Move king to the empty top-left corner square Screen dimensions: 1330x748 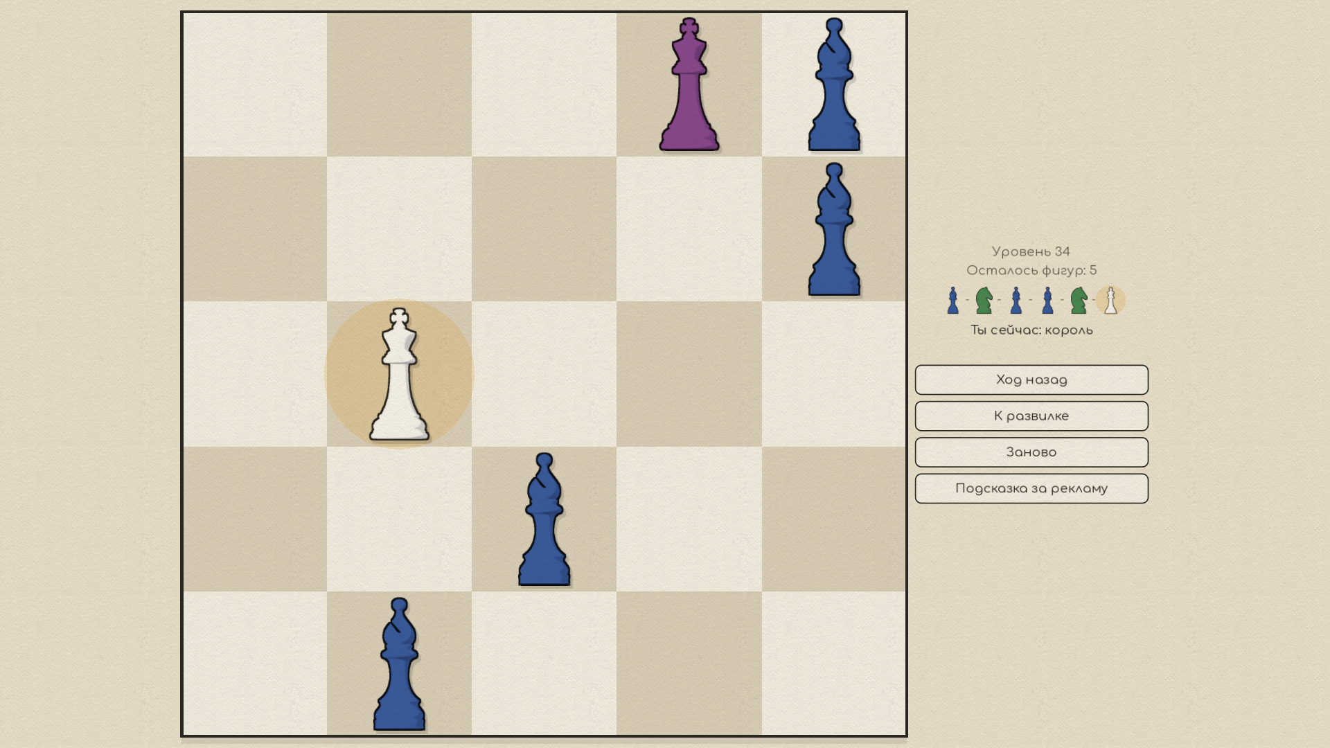point(254,84)
